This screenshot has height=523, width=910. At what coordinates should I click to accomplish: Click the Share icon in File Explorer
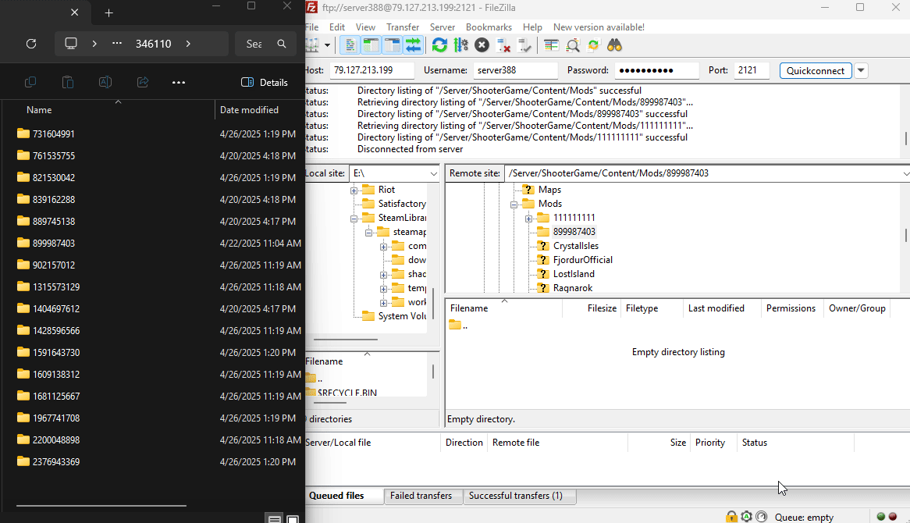click(x=143, y=83)
